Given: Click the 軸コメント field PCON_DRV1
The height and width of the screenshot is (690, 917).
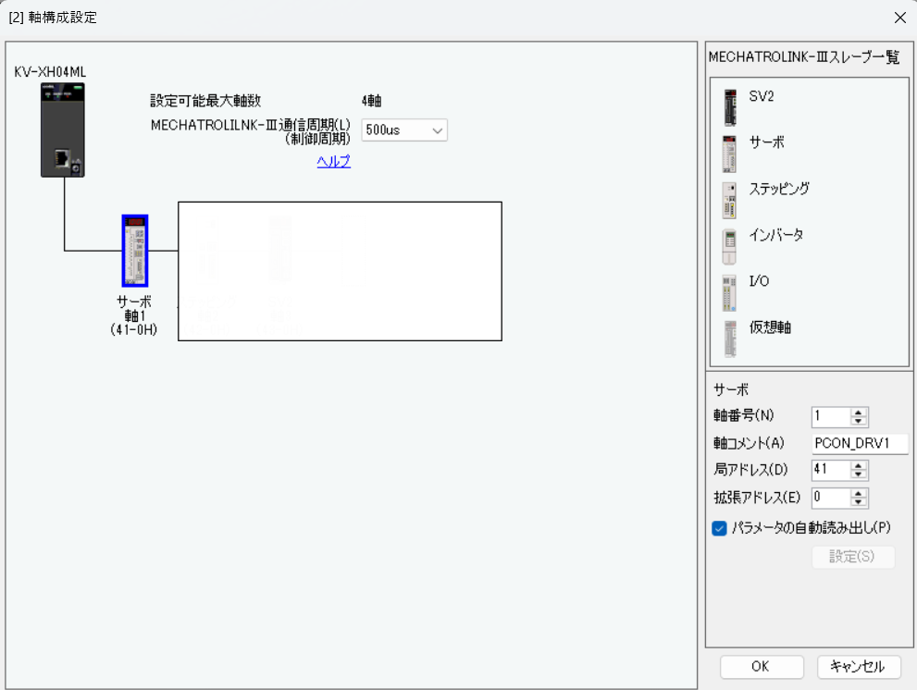Looking at the screenshot, I should pos(860,443).
